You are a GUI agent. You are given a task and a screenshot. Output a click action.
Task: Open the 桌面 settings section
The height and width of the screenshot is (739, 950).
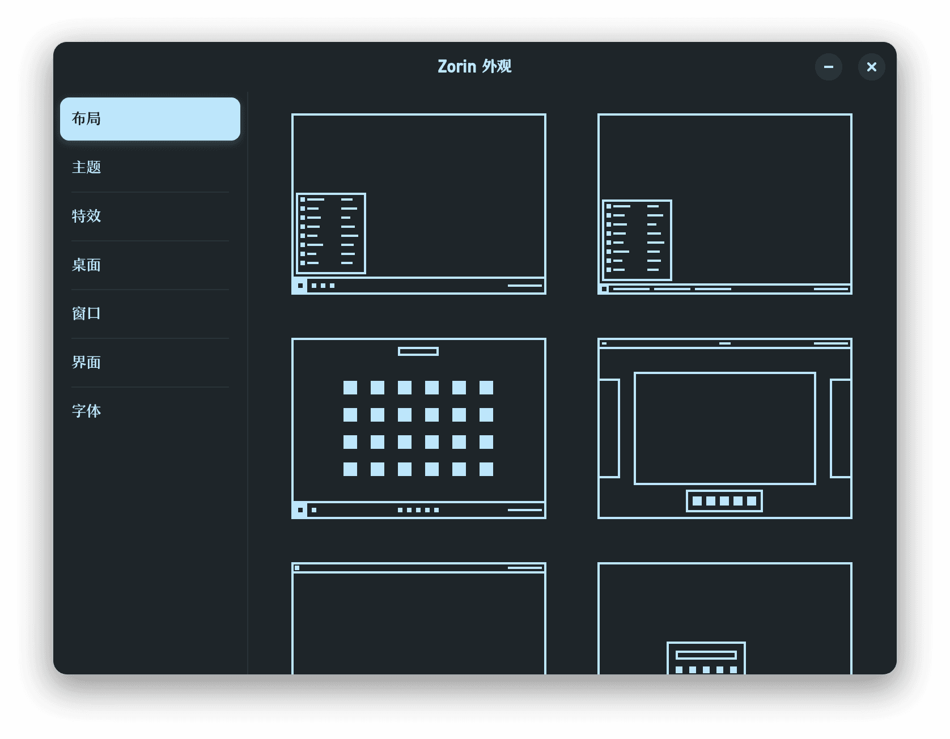pos(150,265)
